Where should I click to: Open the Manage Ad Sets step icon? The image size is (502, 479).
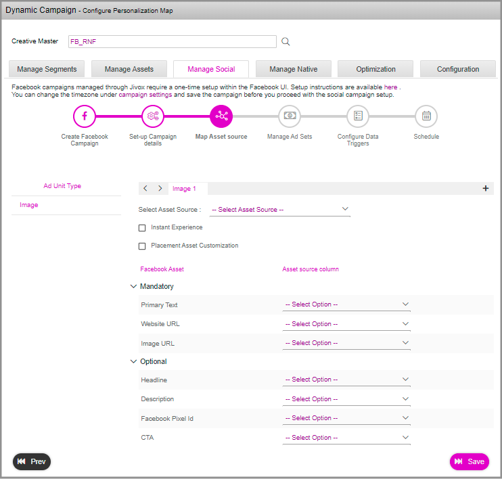click(290, 116)
